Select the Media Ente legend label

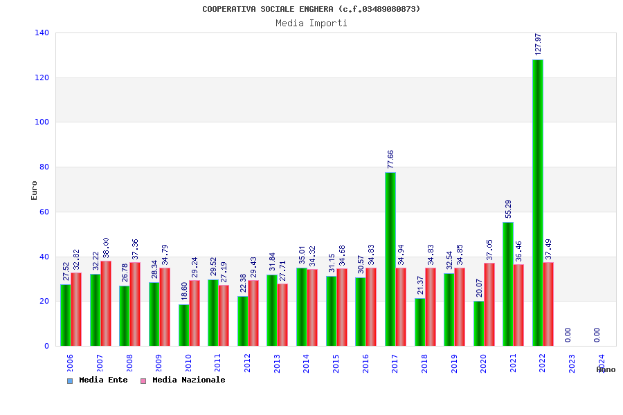pos(103,380)
